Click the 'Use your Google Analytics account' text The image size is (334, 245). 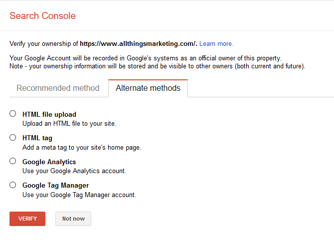(74, 171)
